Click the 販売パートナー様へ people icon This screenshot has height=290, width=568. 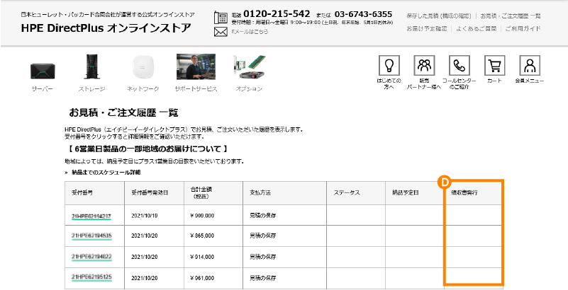424,65
